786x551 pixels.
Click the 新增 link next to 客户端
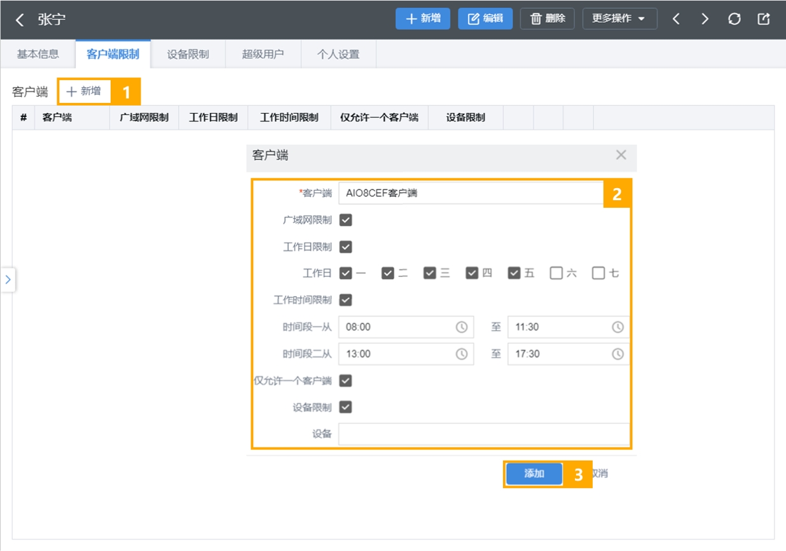tap(83, 92)
